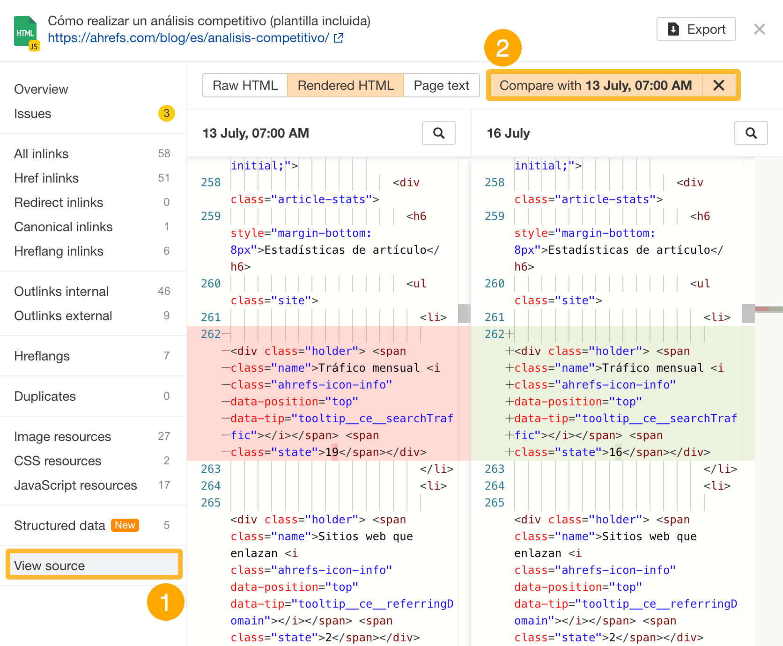Click the search icon in the 16 July pane

[751, 133]
